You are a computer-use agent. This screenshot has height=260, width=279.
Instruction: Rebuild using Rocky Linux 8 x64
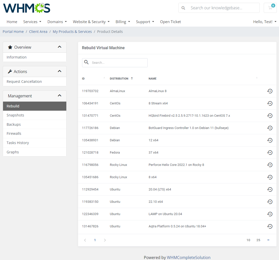[270, 177]
